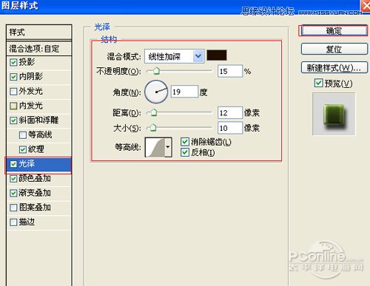Enable the 图案叠加 pattern overlay checkbox
Screen dimensions: 370x286
[13, 208]
